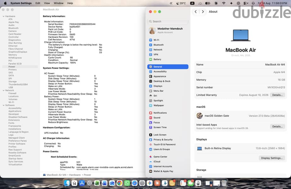The height and width of the screenshot is (189, 291).
Task: Click the date and time in menu bar
Action: (272, 3)
